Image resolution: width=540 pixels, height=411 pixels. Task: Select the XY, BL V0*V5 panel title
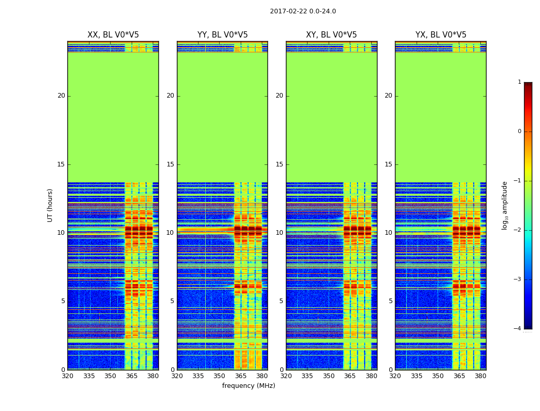point(331,35)
